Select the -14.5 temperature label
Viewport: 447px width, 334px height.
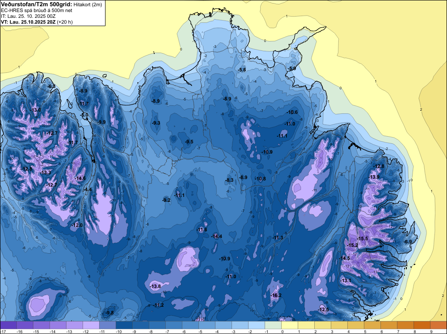point(344,258)
